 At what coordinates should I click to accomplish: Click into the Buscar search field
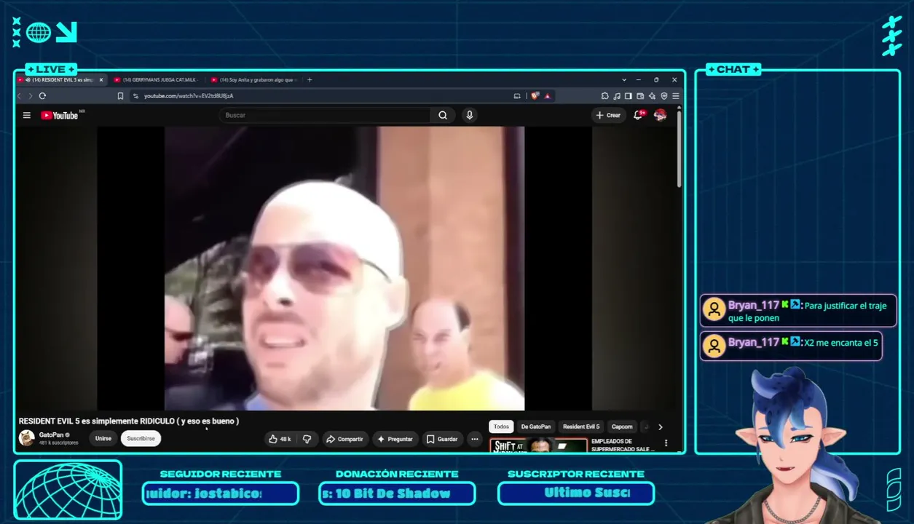point(325,115)
